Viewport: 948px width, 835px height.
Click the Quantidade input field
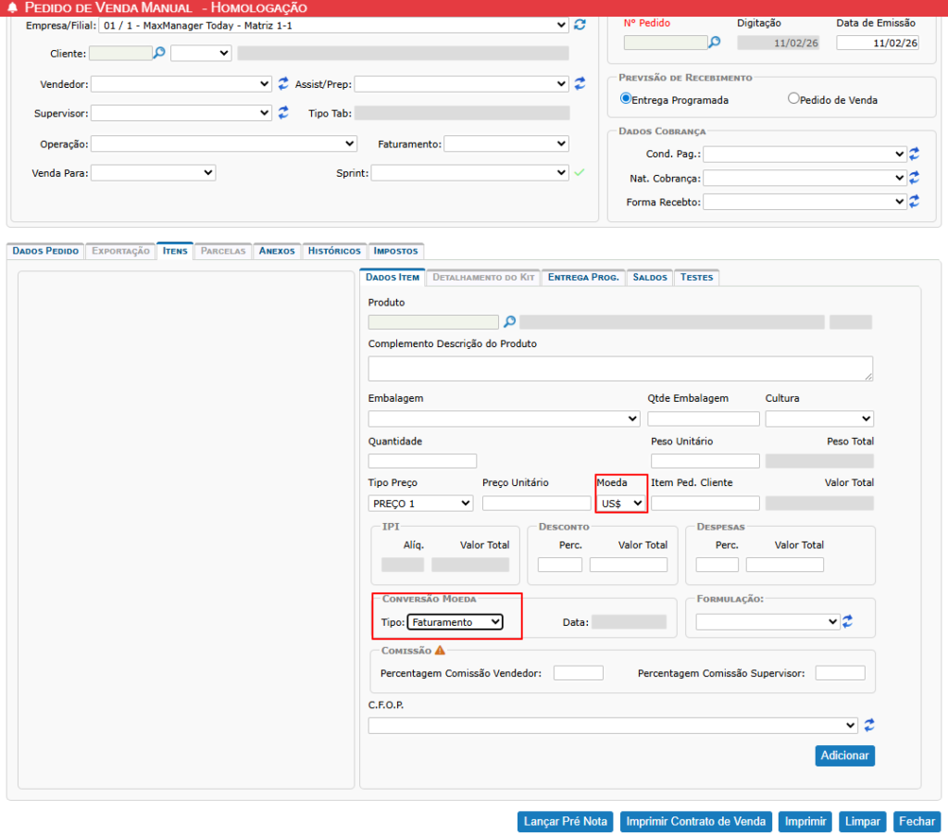(422, 461)
